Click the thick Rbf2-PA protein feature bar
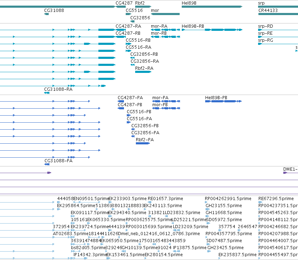The image size is (298, 260). (143, 143)
